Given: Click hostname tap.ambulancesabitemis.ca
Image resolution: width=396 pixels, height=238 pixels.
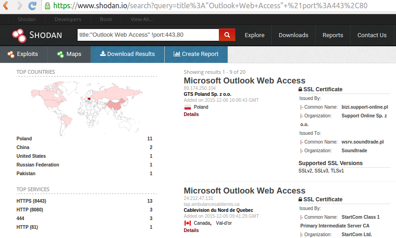Looking at the screenshot, I should 212,204.
